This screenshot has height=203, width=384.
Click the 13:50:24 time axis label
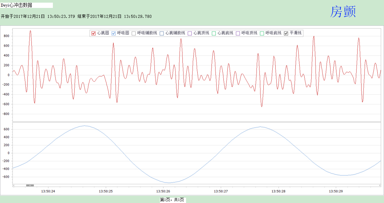48,191
